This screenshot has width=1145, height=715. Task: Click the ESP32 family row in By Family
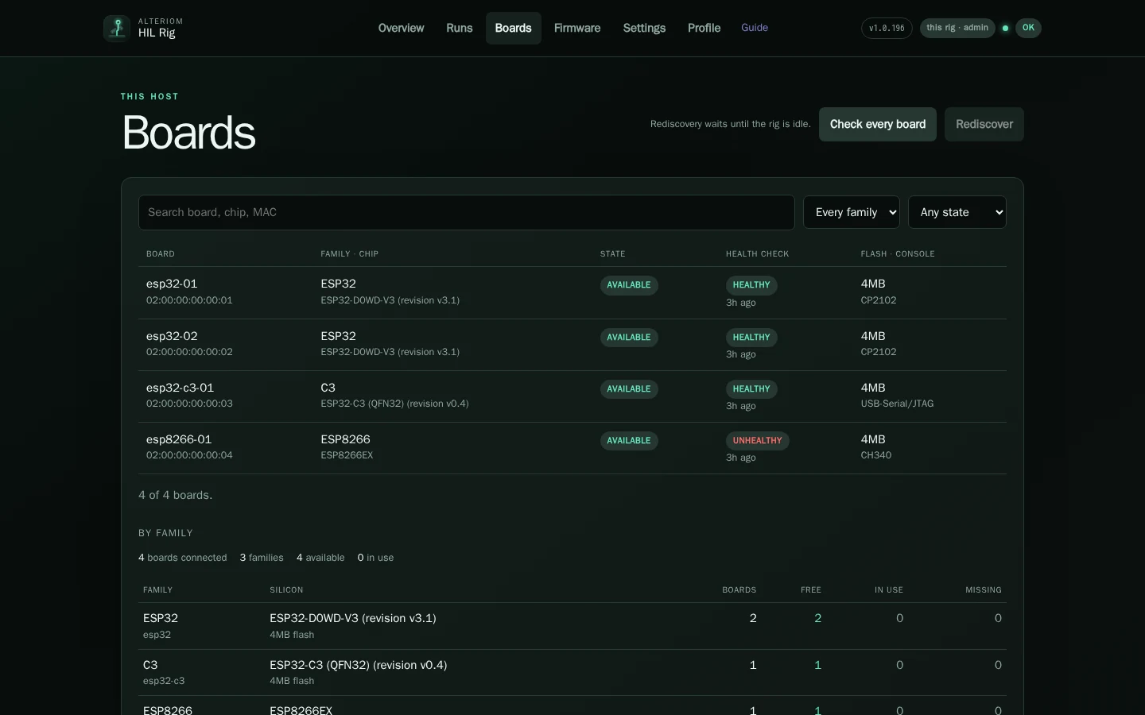pos(572,626)
